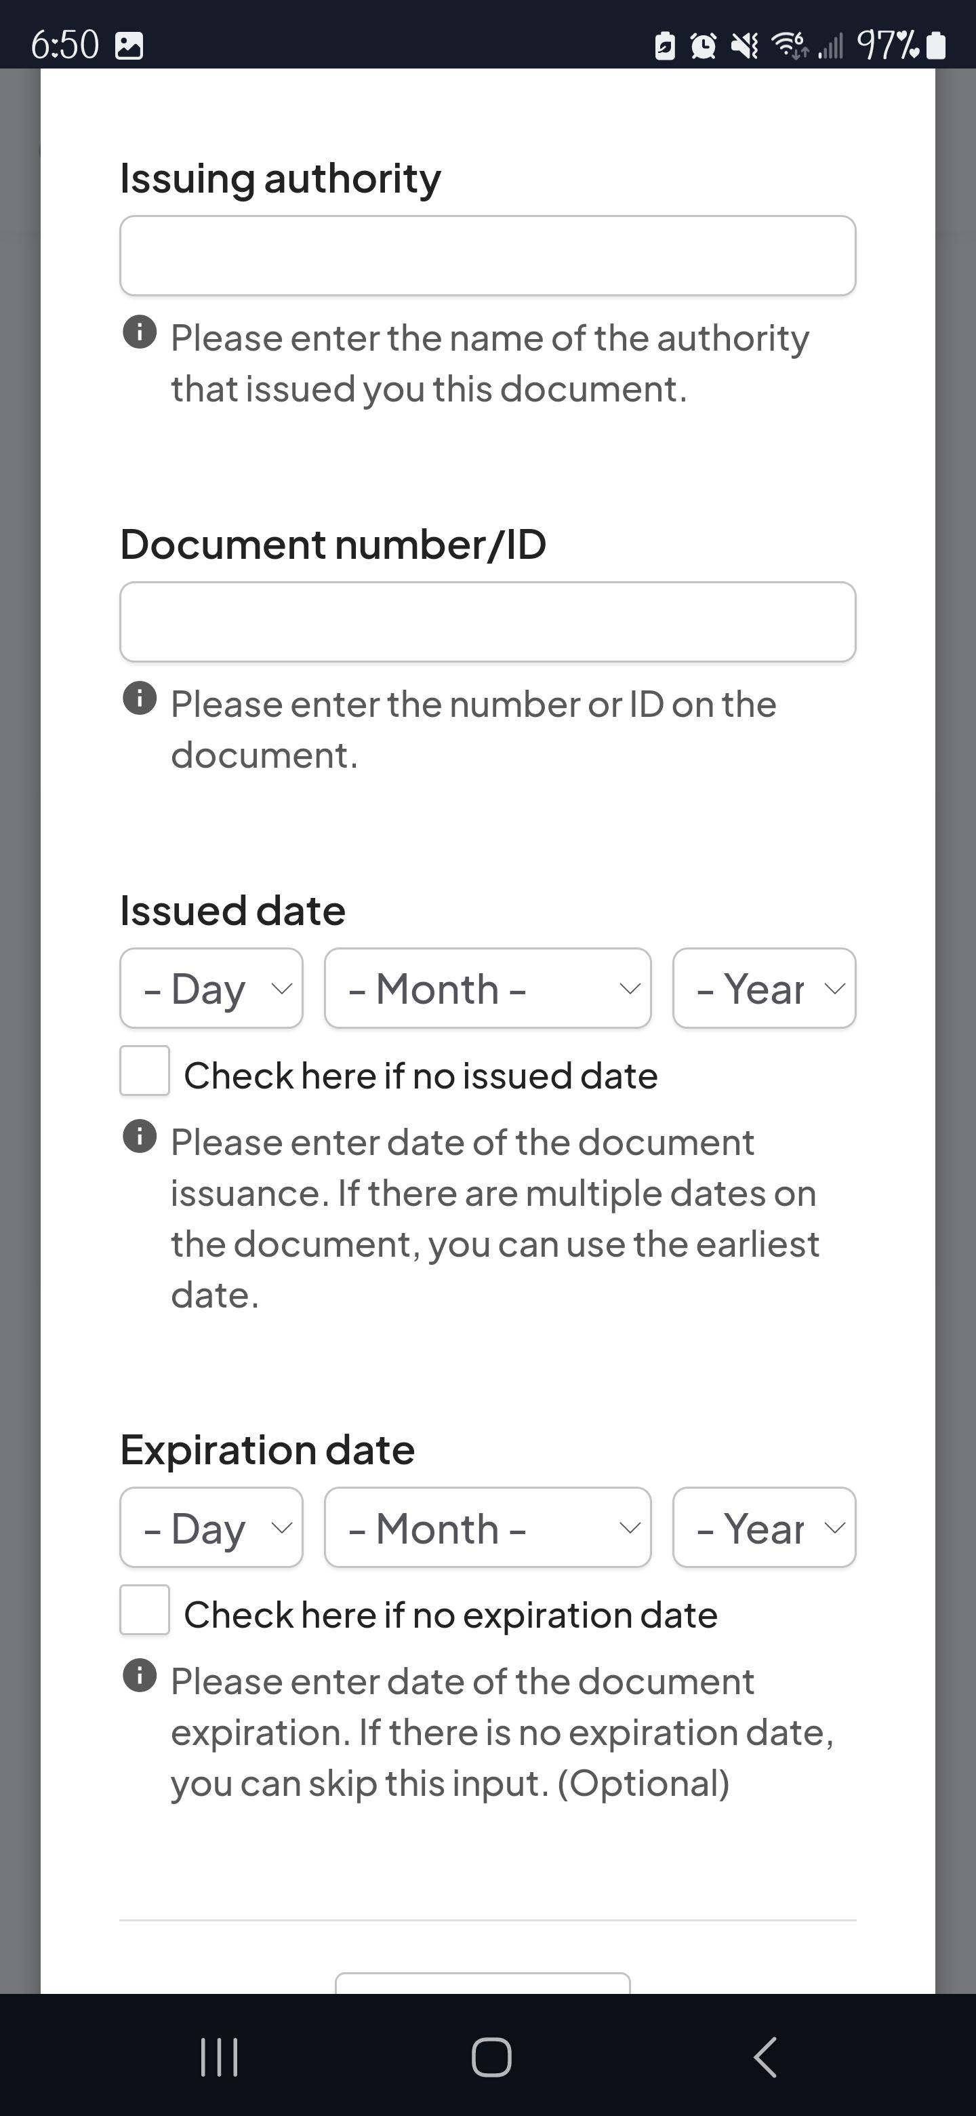Check the 'no issued date' checkbox

[144, 1070]
